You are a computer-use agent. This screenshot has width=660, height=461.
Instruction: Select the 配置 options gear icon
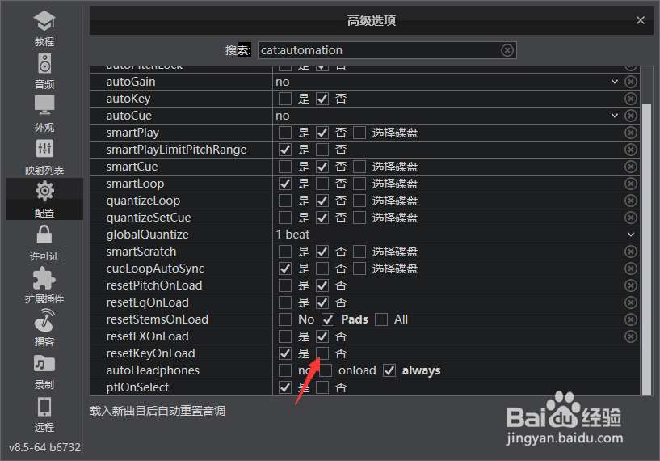pyautogui.click(x=44, y=192)
